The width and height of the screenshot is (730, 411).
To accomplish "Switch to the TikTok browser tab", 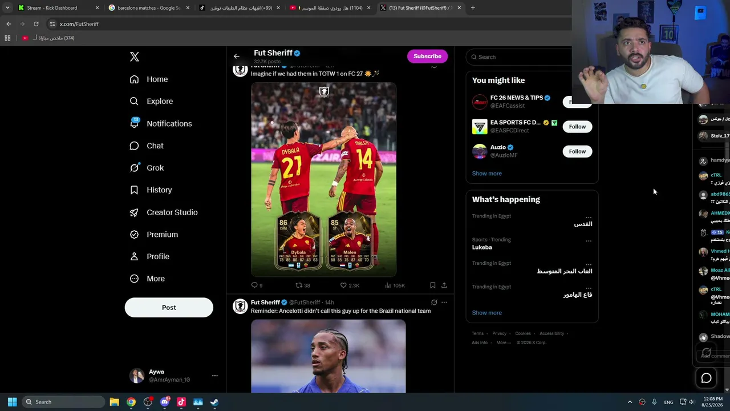I will (x=240, y=8).
